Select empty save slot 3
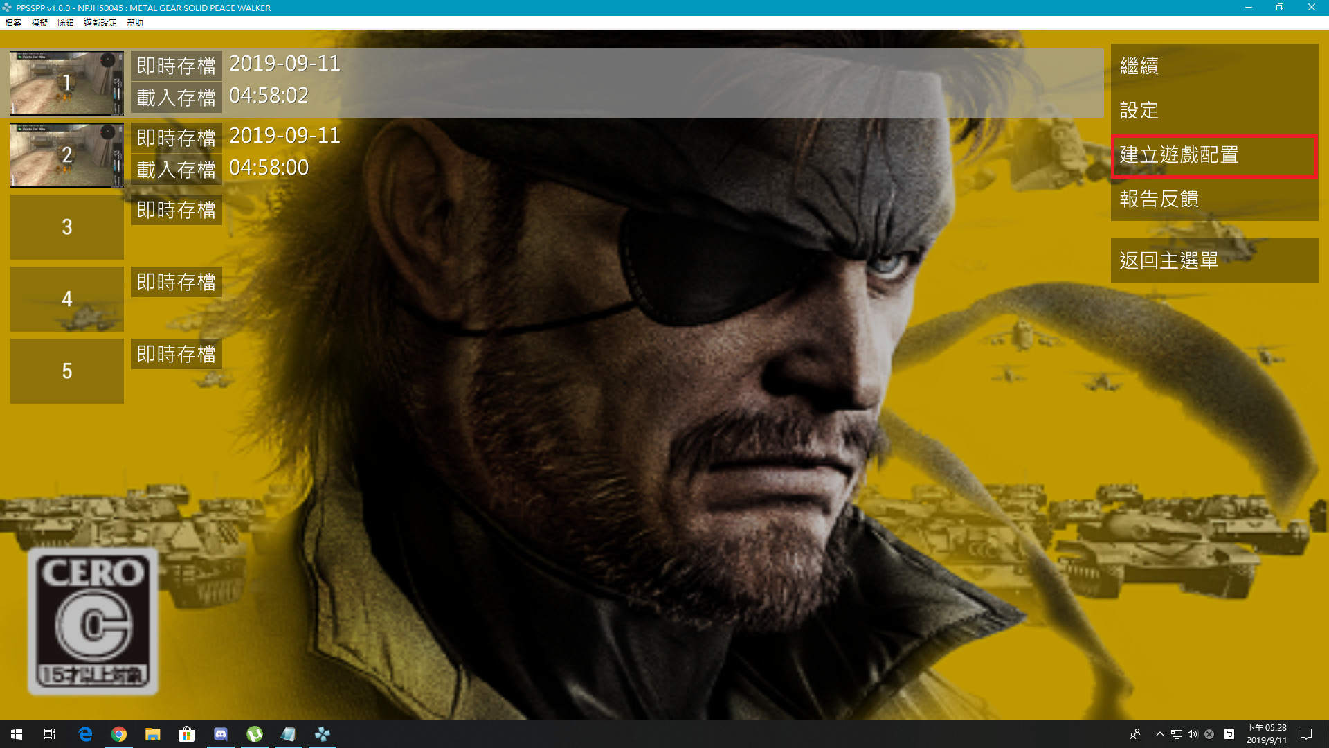Screen dimensions: 1329x748 pyautogui.click(x=67, y=227)
